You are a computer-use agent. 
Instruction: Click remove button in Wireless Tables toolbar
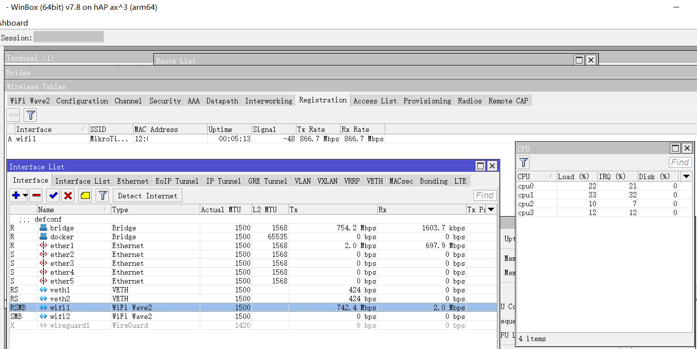coord(14,115)
